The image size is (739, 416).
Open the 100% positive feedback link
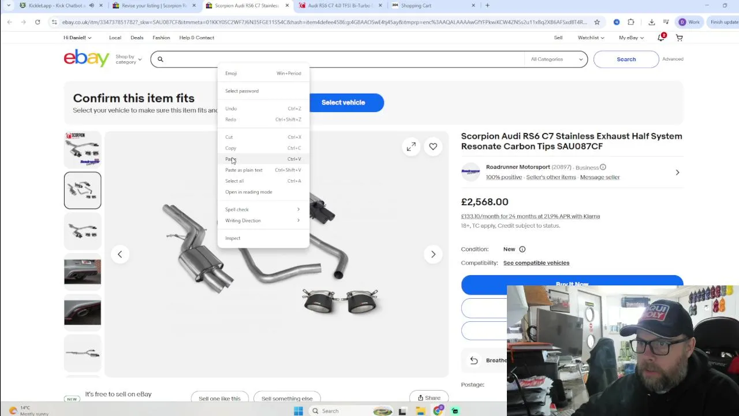[503, 177]
